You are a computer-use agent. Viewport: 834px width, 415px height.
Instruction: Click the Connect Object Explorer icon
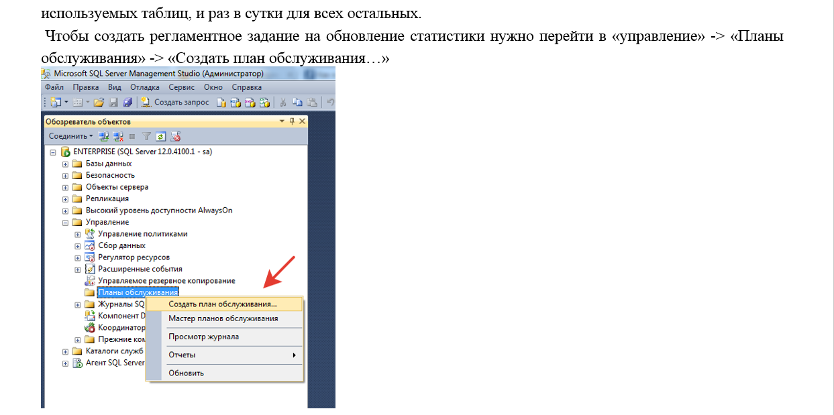click(103, 136)
